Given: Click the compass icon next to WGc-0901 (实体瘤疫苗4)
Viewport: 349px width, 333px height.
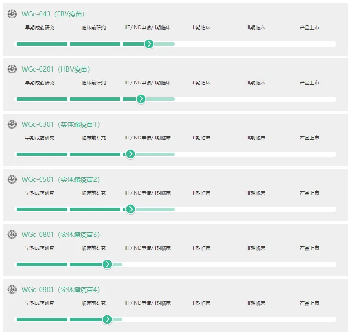Looking at the screenshot, I should (12, 290).
